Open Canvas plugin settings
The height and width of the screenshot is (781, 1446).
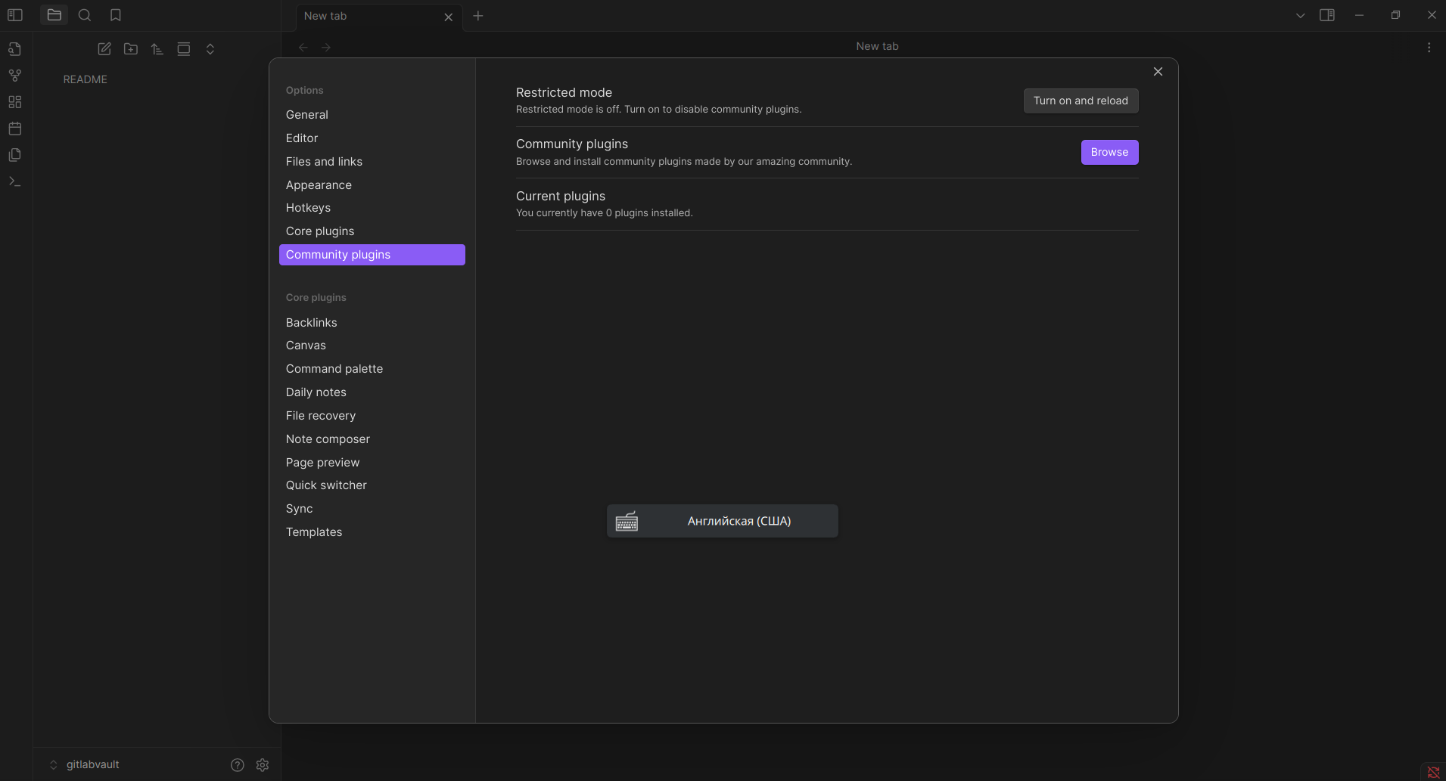tap(372, 346)
